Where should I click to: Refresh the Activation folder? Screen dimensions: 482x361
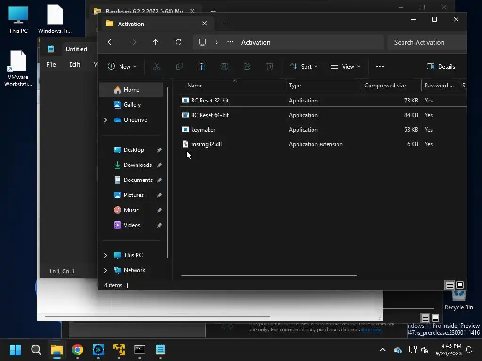(178, 42)
